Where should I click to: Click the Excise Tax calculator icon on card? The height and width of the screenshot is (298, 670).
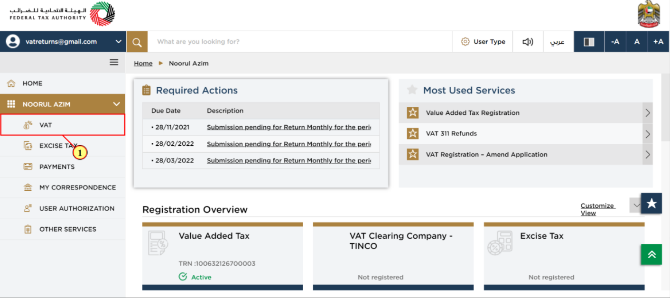(x=500, y=243)
